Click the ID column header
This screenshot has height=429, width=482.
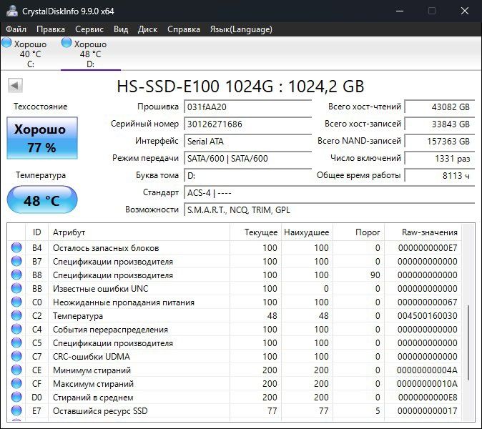(36, 232)
